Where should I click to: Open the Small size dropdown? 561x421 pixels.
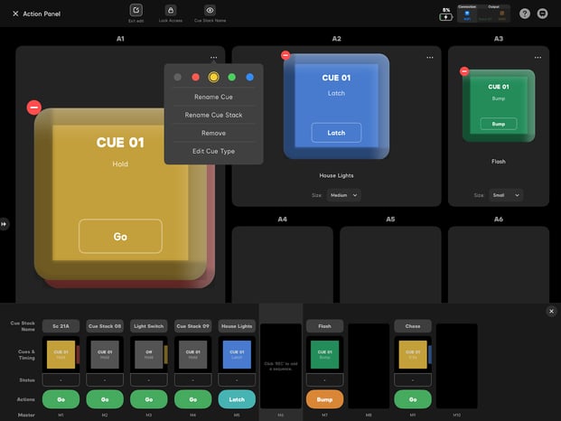(506, 195)
